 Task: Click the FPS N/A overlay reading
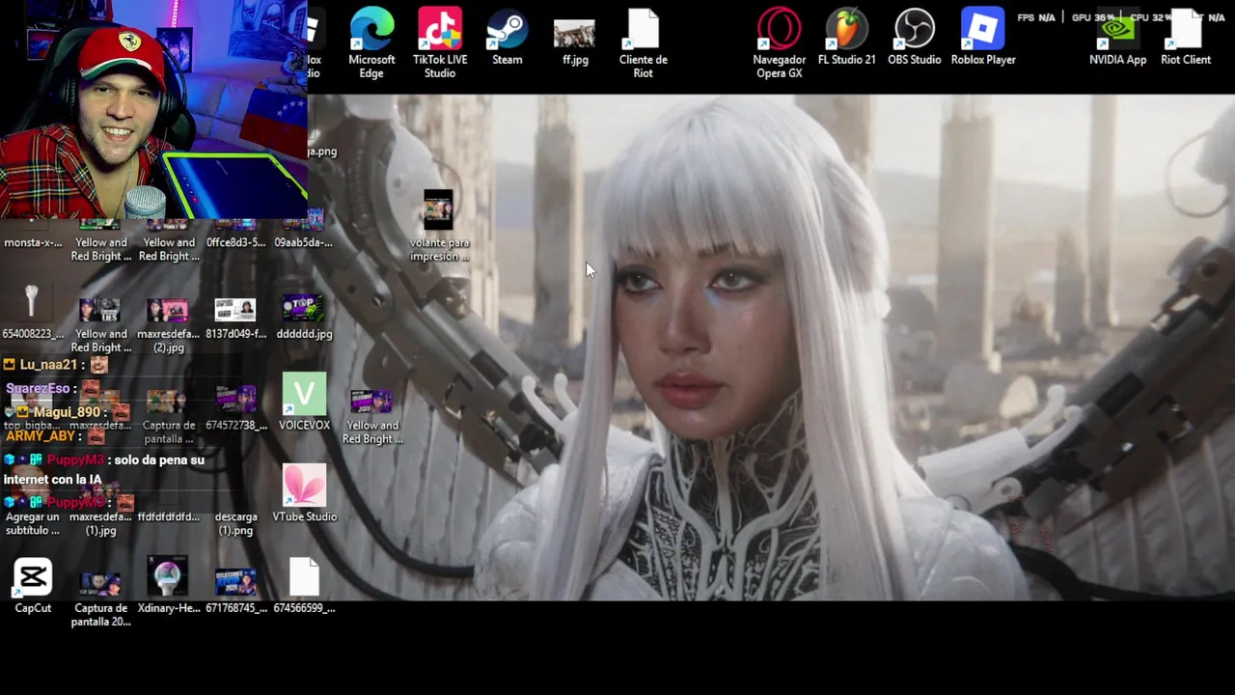pos(1036,17)
